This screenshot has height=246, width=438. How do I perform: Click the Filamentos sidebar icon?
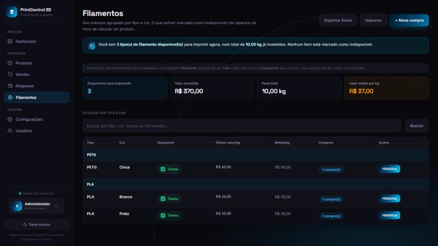click(10, 97)
